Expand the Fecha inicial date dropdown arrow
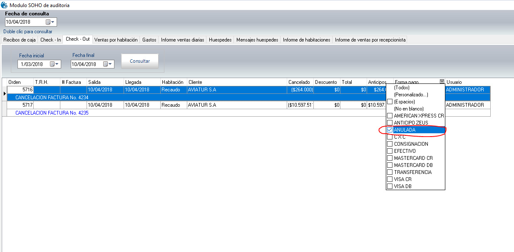This screenshot has width=514, height=252. [57, 64]
